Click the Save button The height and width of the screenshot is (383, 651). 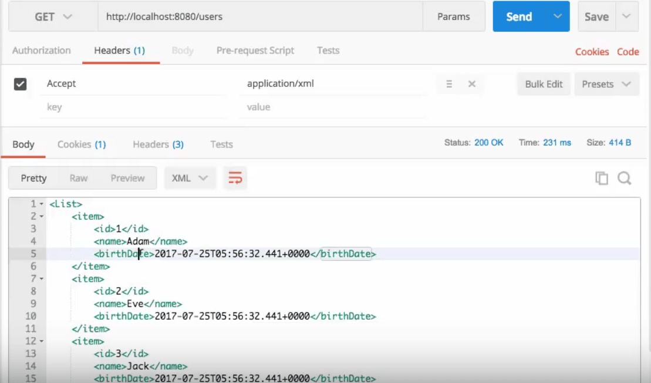coord(596,16)
